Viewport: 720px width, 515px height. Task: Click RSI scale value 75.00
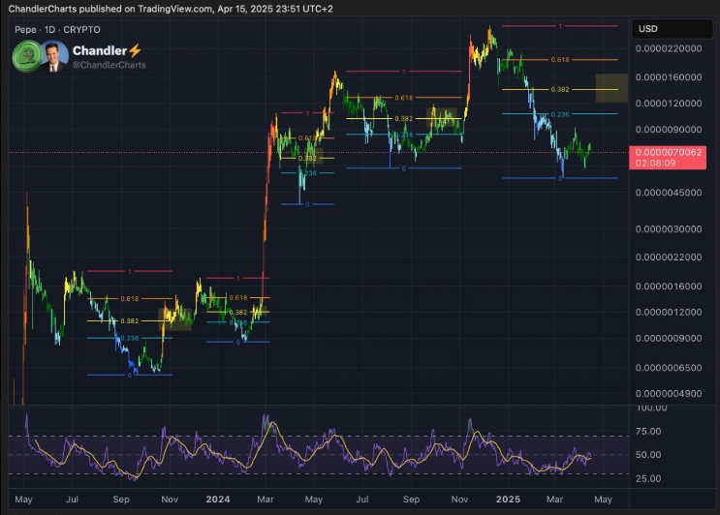648,431
